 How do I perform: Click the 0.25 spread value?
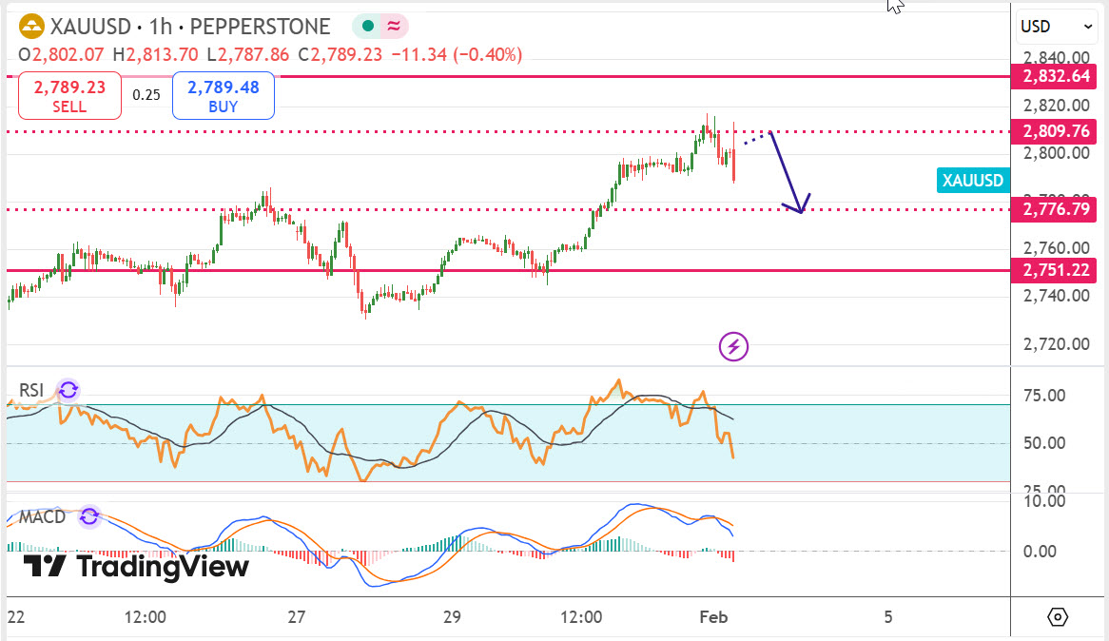point(146,95)
